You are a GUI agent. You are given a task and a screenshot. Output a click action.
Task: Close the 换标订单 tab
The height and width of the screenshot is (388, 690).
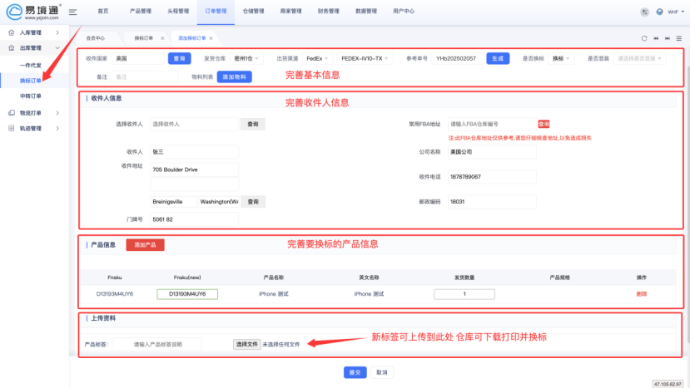click(161, 38)
